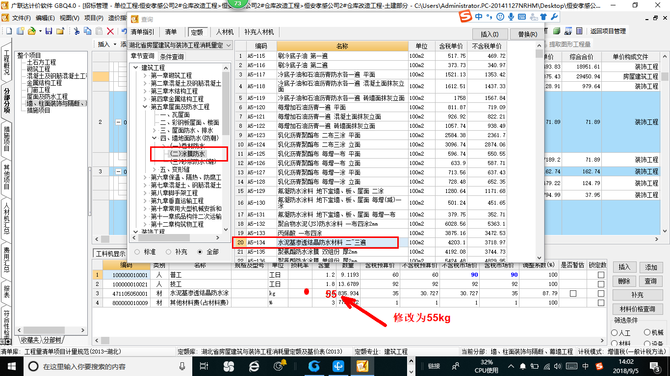Image resolution: width=670 pixels, height=376 pixels.
Task: Switch to the 人材机 tab
Action: pyautogui.click(x=225, y=32)
